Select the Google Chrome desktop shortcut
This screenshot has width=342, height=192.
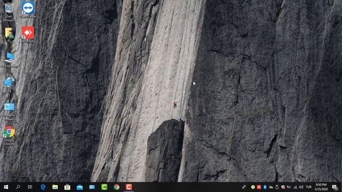click(9, 135)
